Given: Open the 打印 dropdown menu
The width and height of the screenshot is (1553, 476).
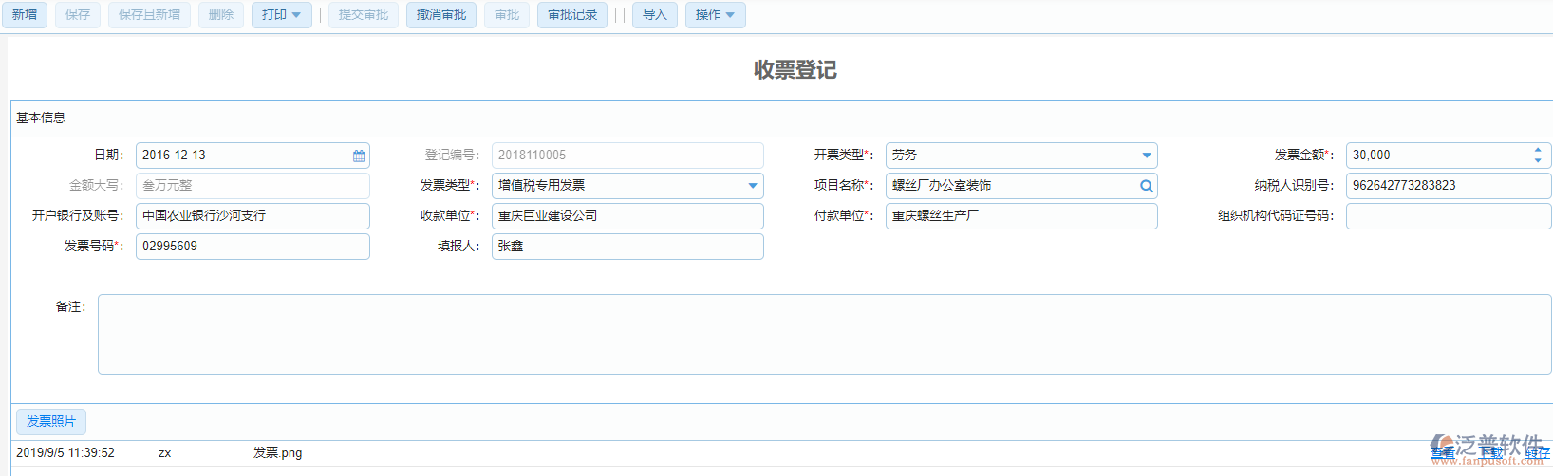Looking at the screenshot, I should pyautogui.click(x=281, y=15).
